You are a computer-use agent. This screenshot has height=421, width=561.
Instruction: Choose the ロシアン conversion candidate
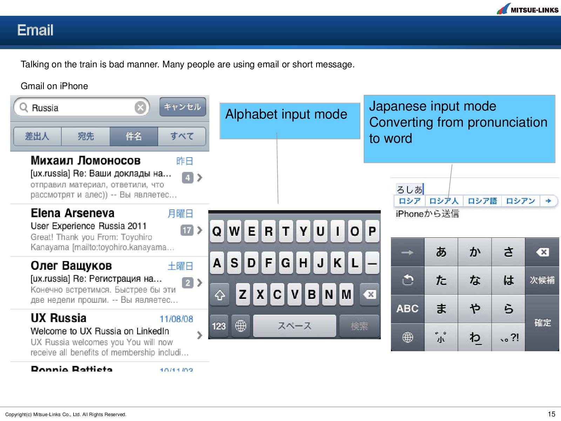coord(521,201)
